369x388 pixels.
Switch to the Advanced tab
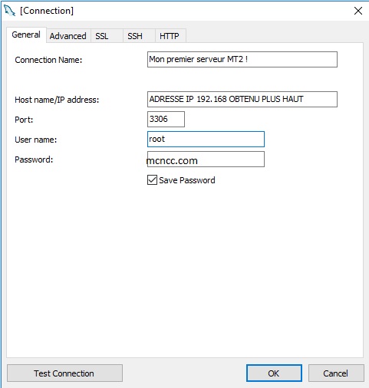coord(68,36)
